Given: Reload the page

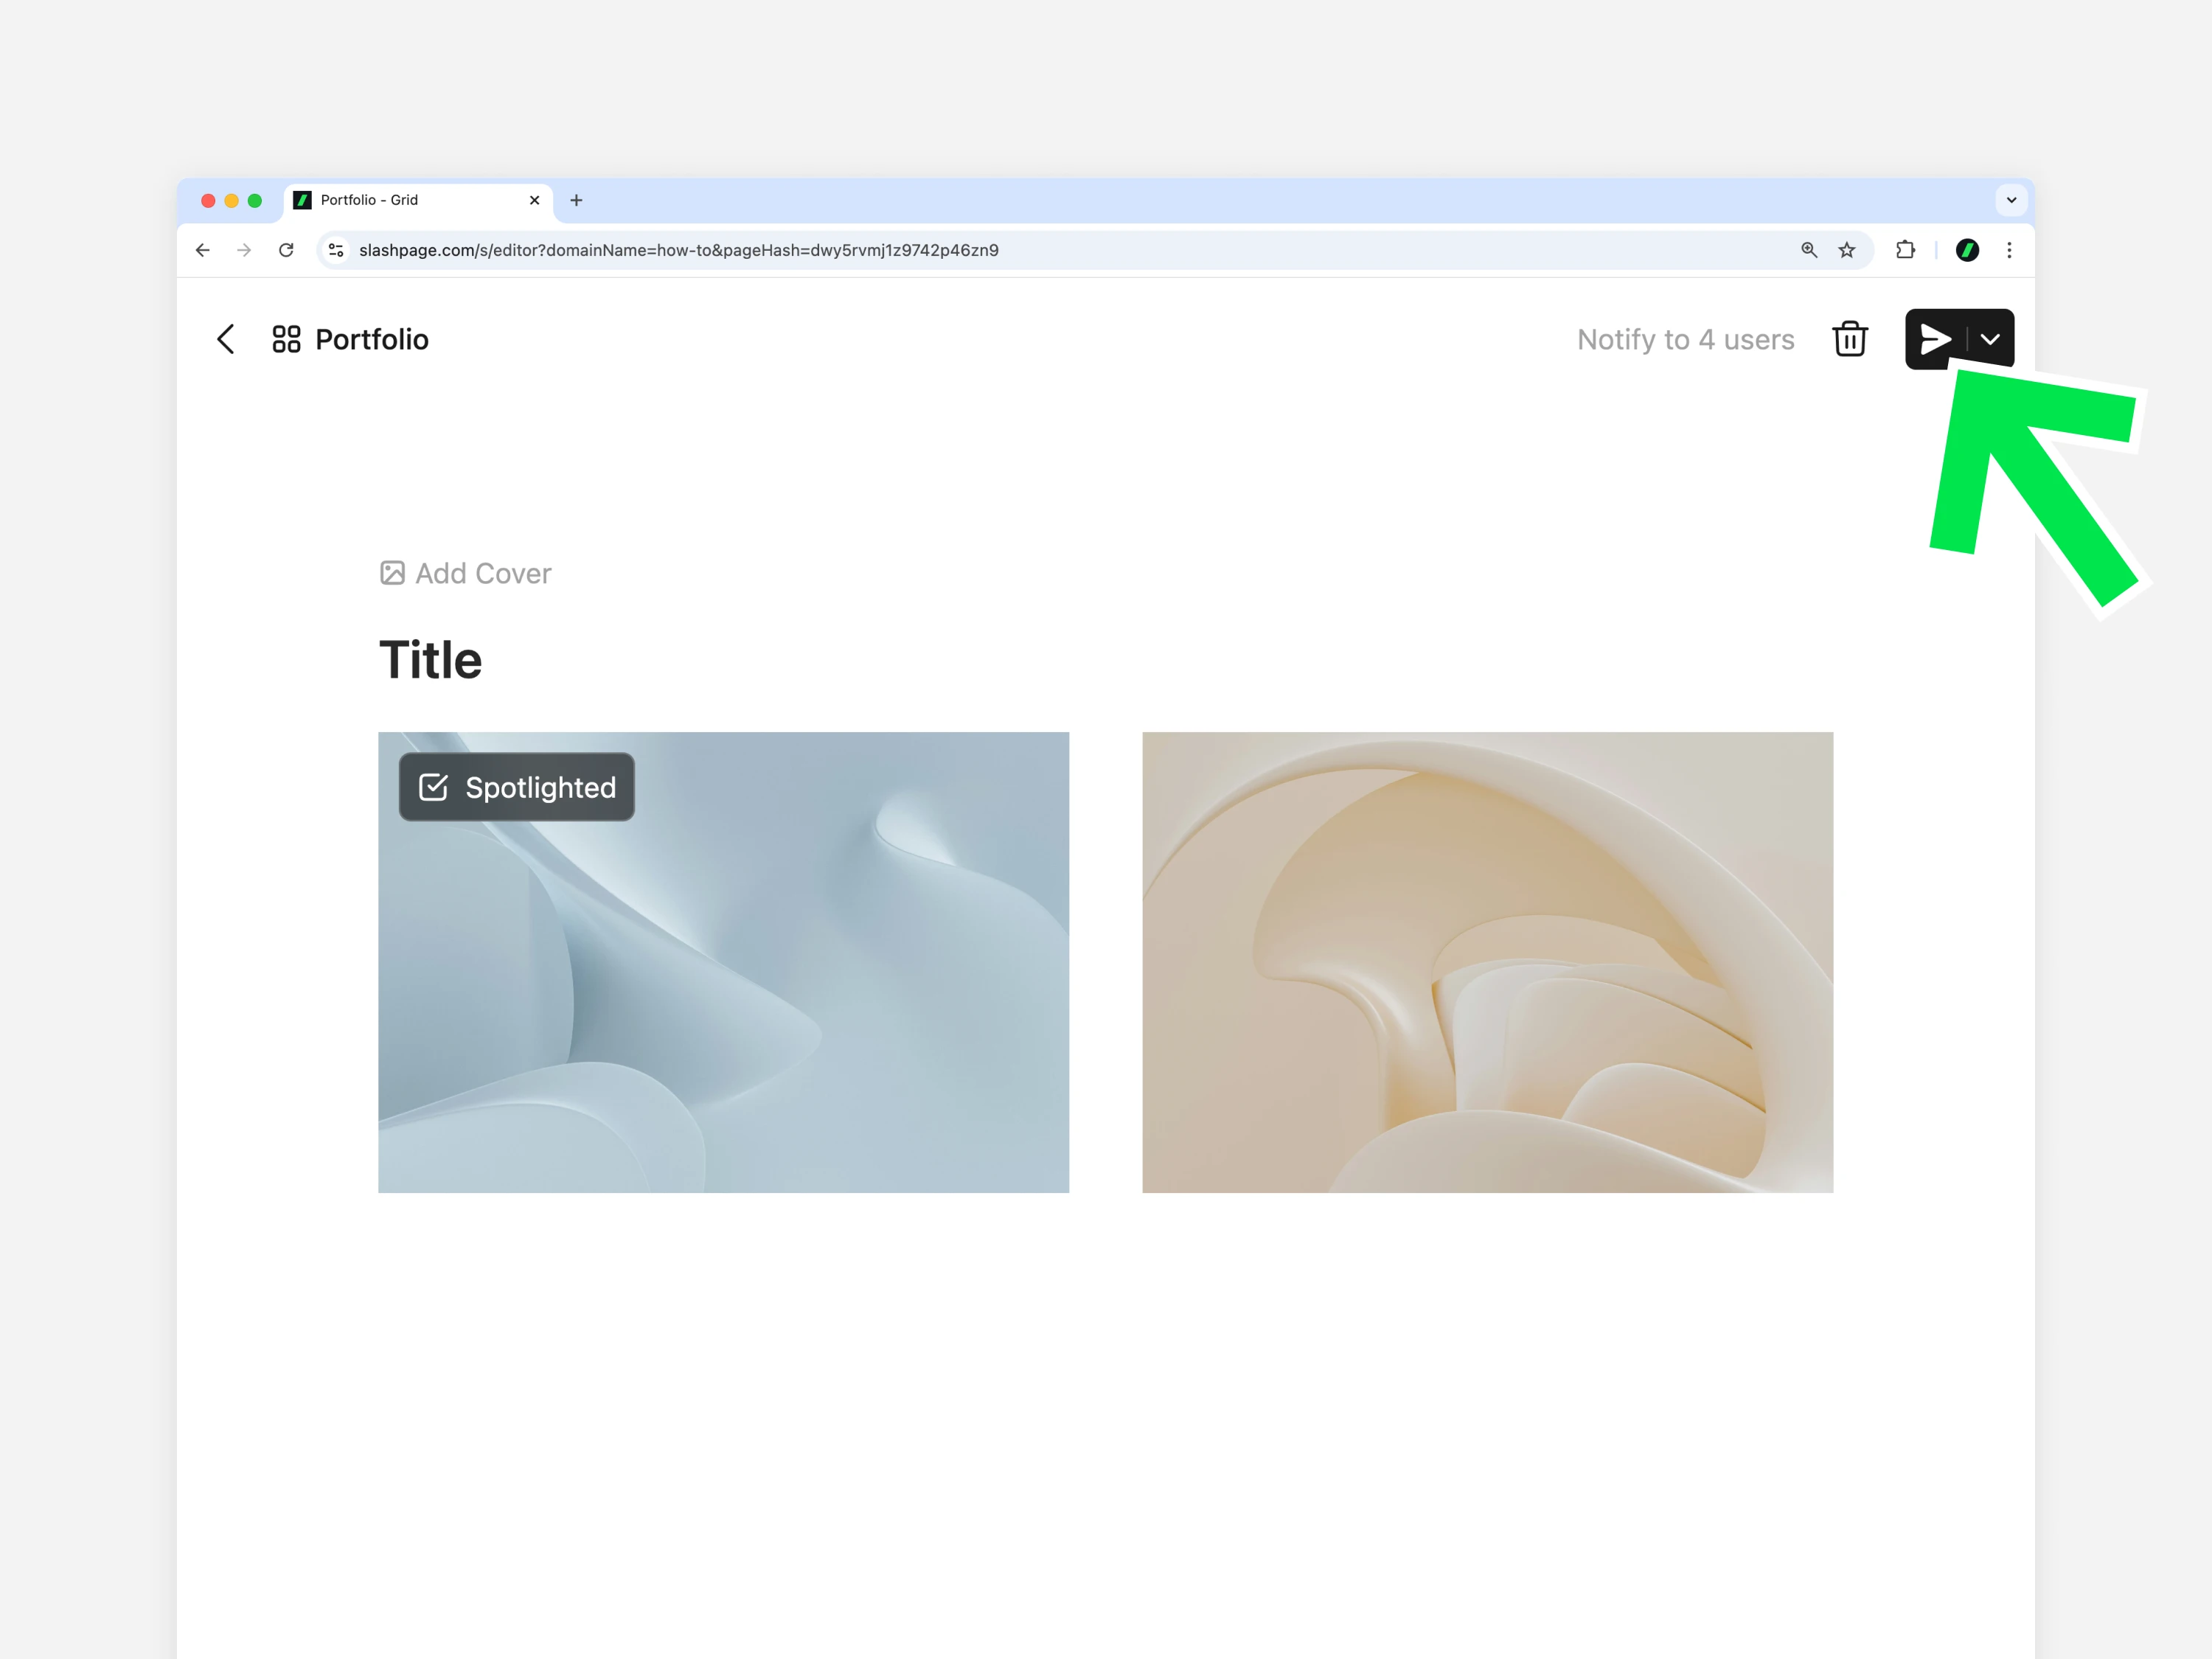Looking at the screenshot, I should point(286,250).
